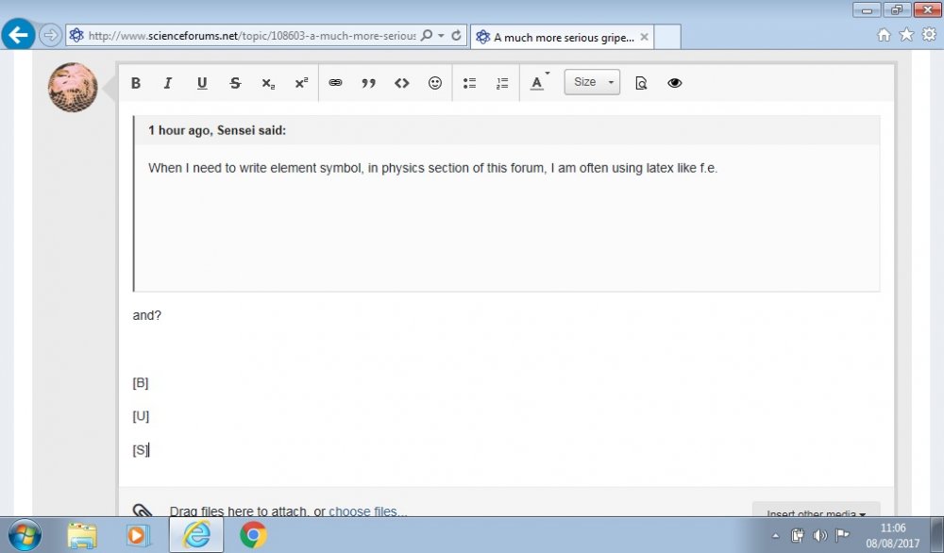Apply strikethrough formatting

235,83
